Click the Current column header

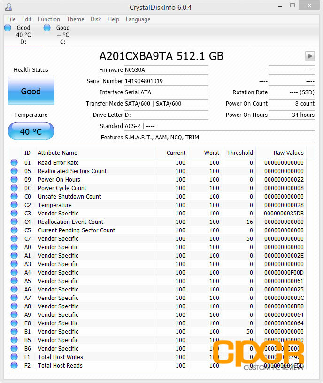pyautogui.click(x=171, y=153)
